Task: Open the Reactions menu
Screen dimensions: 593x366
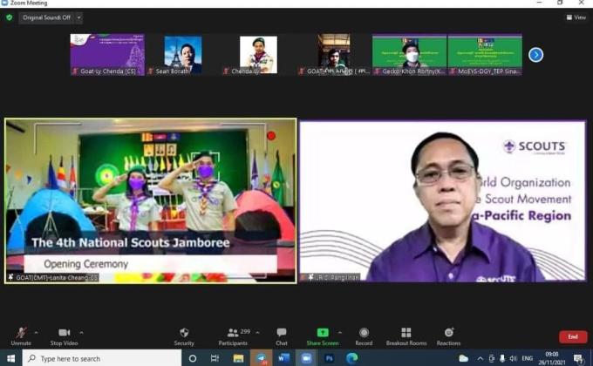Action: (448, 335)
